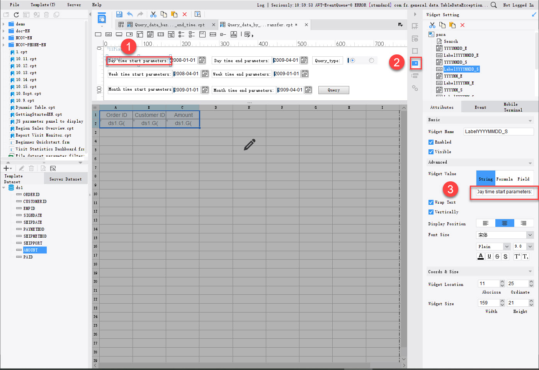Open the font color picker

(x=481, y=257)
